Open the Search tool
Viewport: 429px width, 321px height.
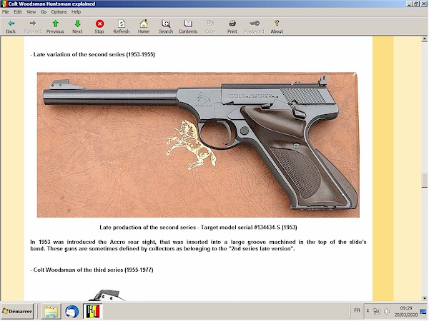pos(166,26)
